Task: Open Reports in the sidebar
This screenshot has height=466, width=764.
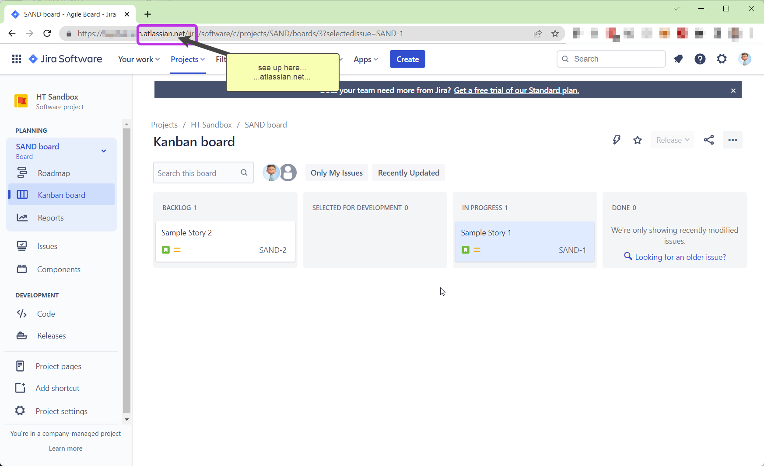Action: point(51,218)
